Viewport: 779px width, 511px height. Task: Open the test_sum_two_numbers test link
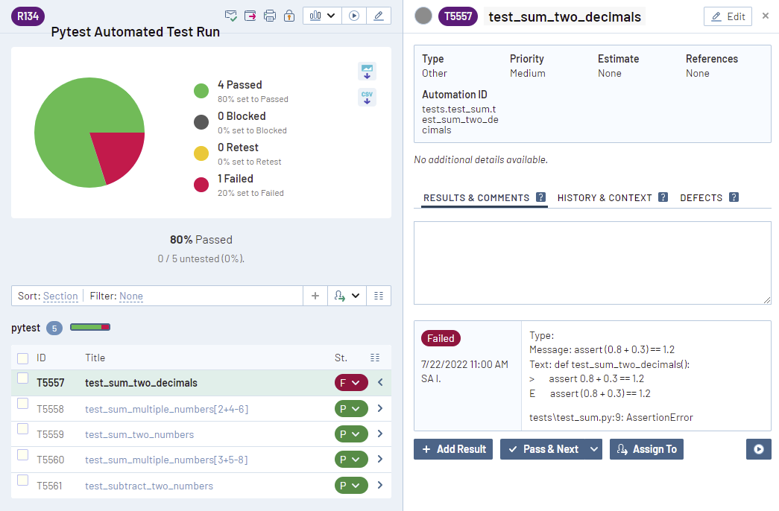(139, 434)
